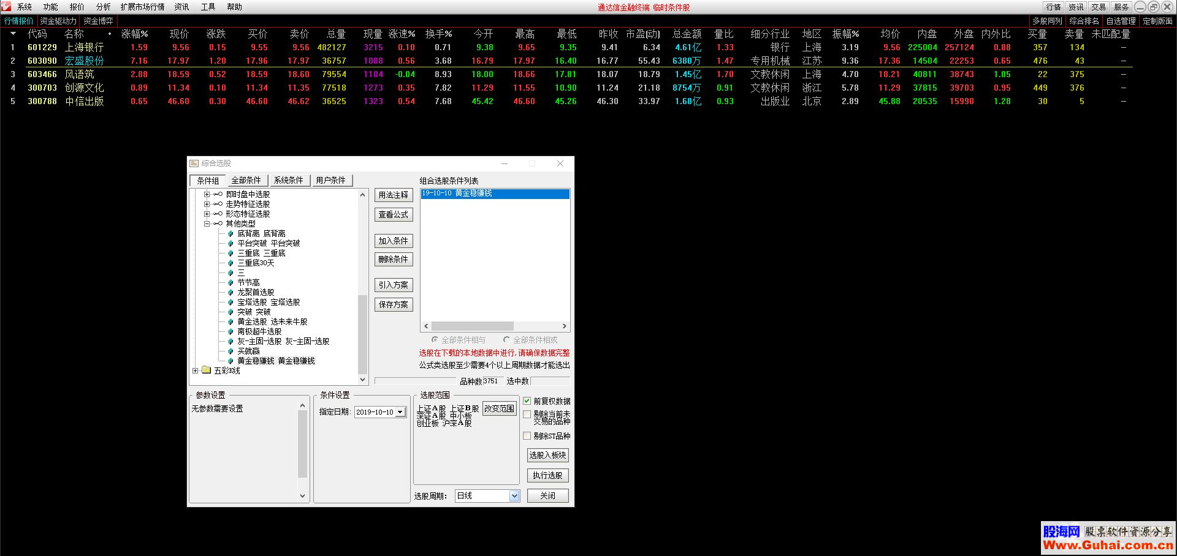
Task: Select the 宏盛股份 stock row name
Action: pos(85,61)
